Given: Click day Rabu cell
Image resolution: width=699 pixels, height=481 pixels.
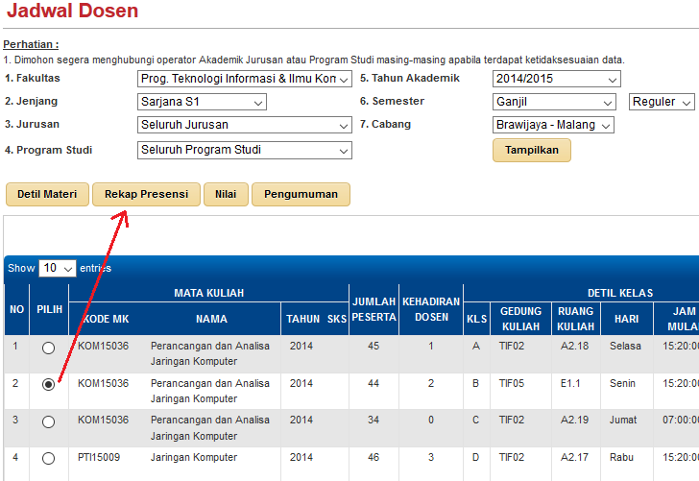Looking at the screenshot, I should pyautogui.click(x=621, y=457).
